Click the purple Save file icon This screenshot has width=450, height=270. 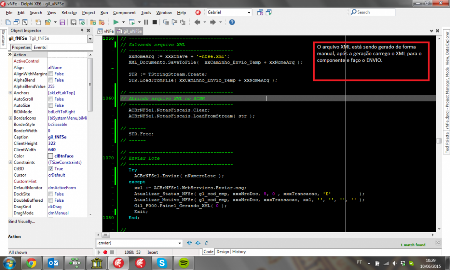click(x=62, y=22)
